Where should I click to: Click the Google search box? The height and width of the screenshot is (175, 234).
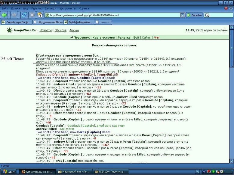(x=218, y=15)
